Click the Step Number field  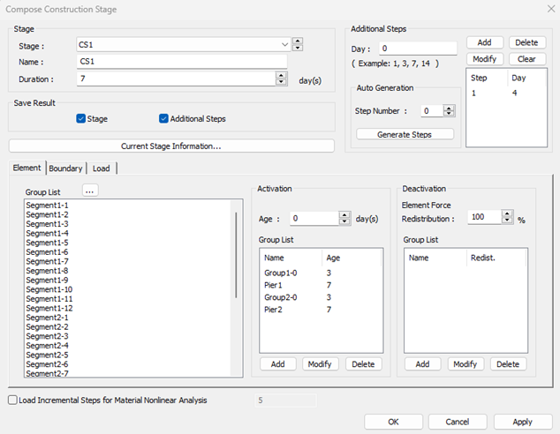tap(432, 111)
